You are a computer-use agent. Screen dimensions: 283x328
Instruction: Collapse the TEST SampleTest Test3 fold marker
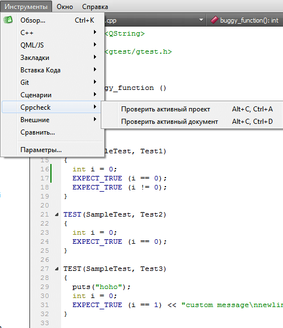click(57, 269)
